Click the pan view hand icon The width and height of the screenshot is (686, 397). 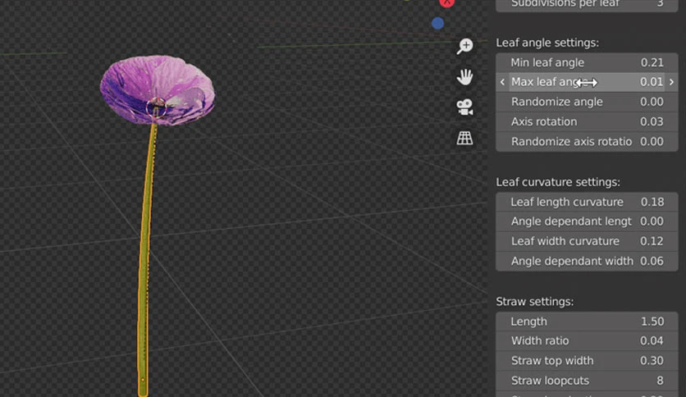coord(464,77)
